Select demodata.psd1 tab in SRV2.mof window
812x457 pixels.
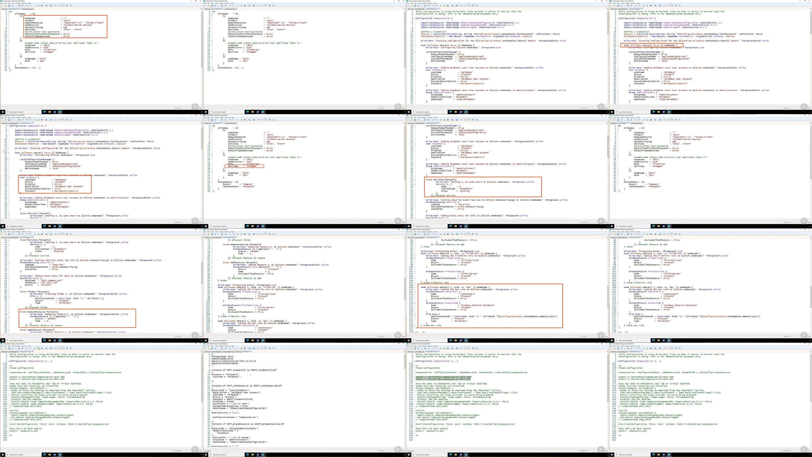coord(217,352)
